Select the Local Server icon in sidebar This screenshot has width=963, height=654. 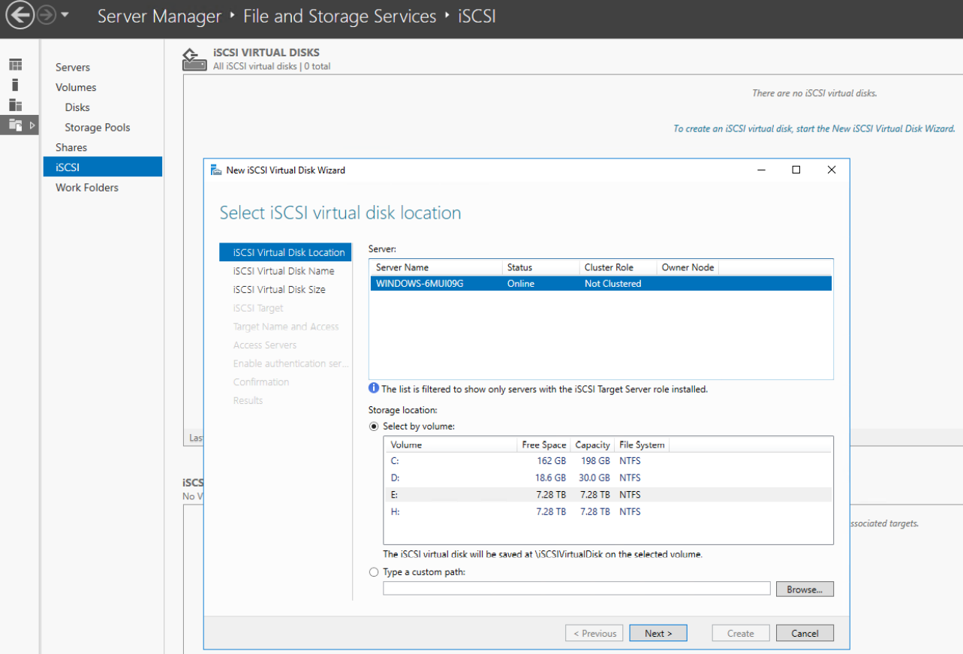coord(15,85)
